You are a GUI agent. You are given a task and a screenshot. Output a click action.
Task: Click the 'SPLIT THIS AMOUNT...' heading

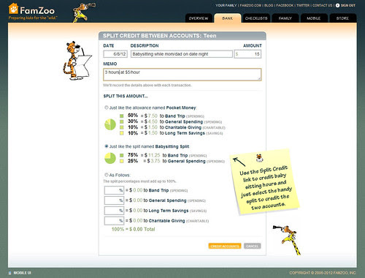click(126, 96)
